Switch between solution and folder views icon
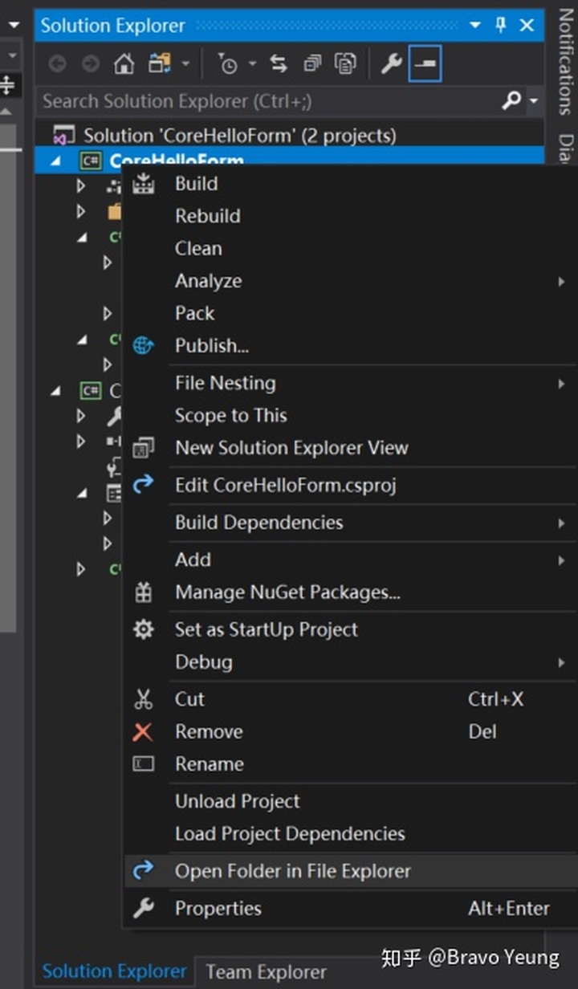 pyautogui.click(x=160, y=64)
